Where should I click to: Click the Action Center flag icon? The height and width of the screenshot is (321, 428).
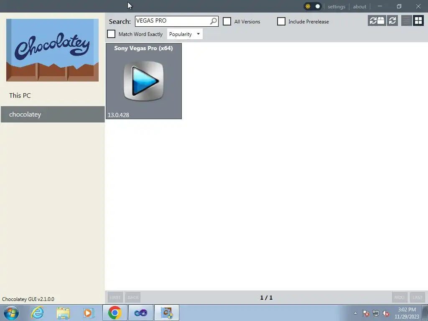[x=366, y=313]
